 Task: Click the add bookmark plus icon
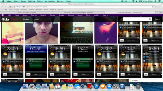coord(14,7)
